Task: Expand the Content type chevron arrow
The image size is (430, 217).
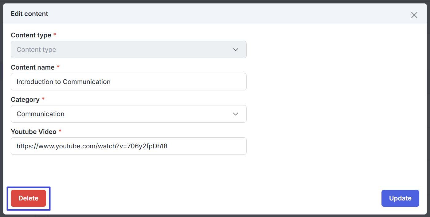Action: [x=236, y=50]
